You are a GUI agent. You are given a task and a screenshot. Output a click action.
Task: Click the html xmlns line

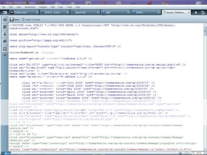tap(44, 34)
